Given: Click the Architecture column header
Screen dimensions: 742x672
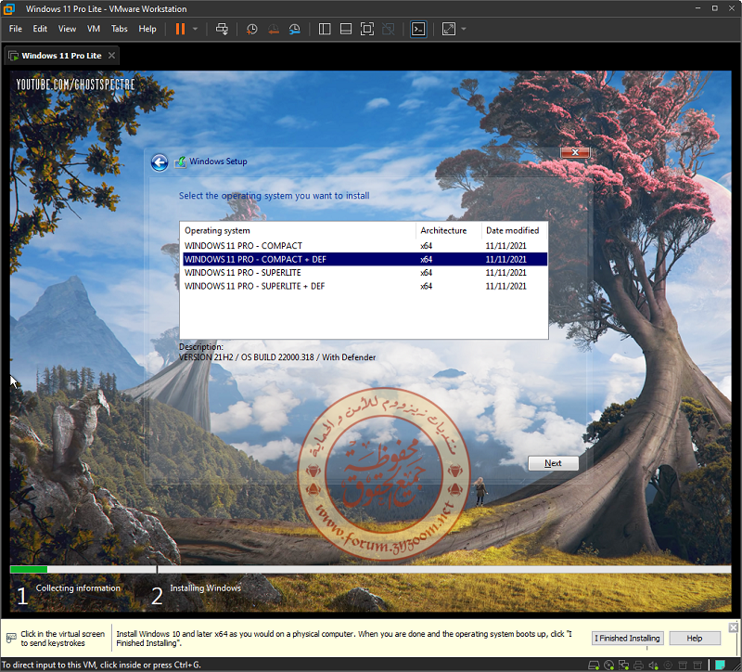Looking at the screenshot, I should click(x=449, y=230).
